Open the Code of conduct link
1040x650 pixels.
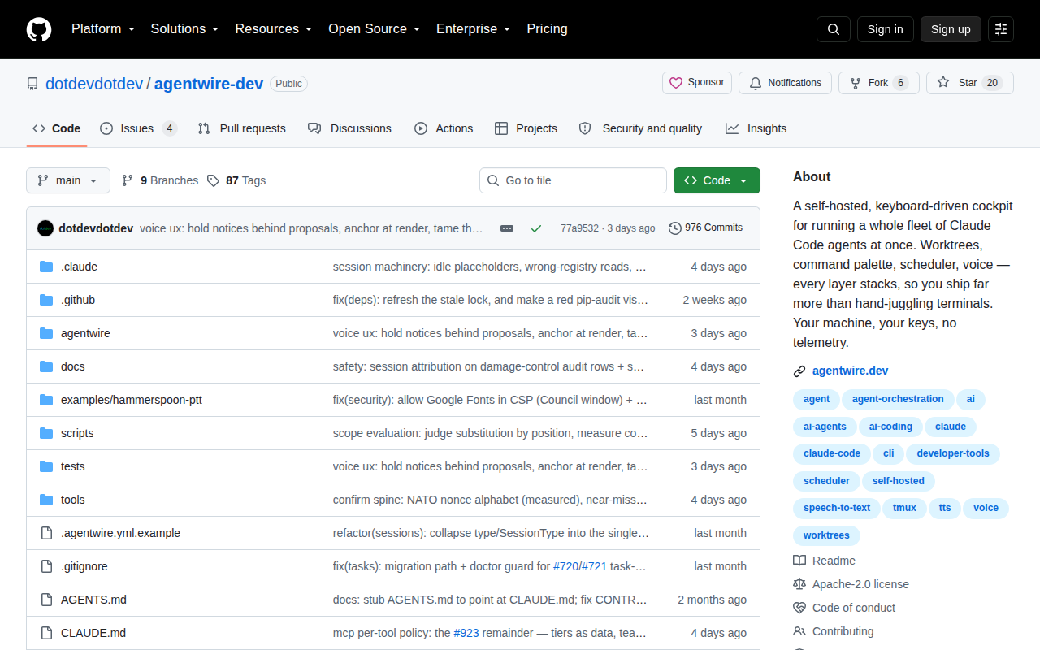click(x=844, y=608)
